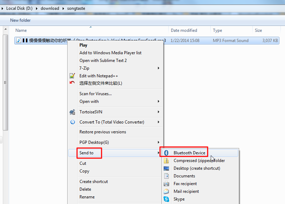This screenshot has height=204, width=285.
Task: Open dropdown arrow before Local Disk (D:)
Action: coord(2,8)
